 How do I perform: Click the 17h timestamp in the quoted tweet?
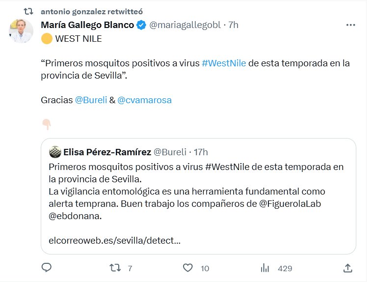[x=201, y=152]
